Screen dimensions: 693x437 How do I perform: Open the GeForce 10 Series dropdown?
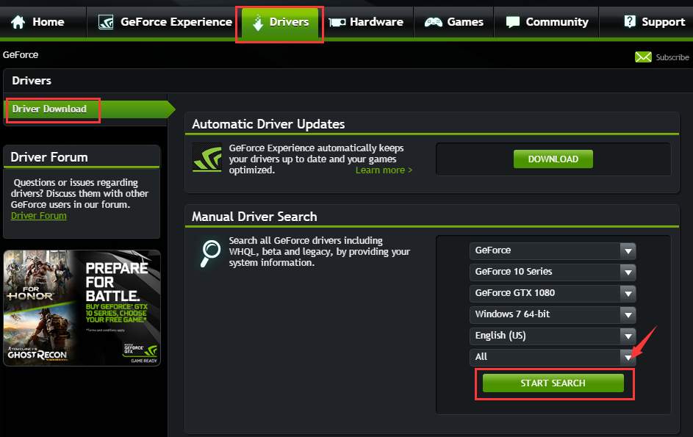[x=553, y=272]
